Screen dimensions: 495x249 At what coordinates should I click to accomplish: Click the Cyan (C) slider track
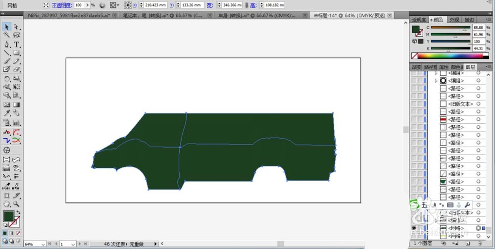pyautogui.click(x=450, y=27)
